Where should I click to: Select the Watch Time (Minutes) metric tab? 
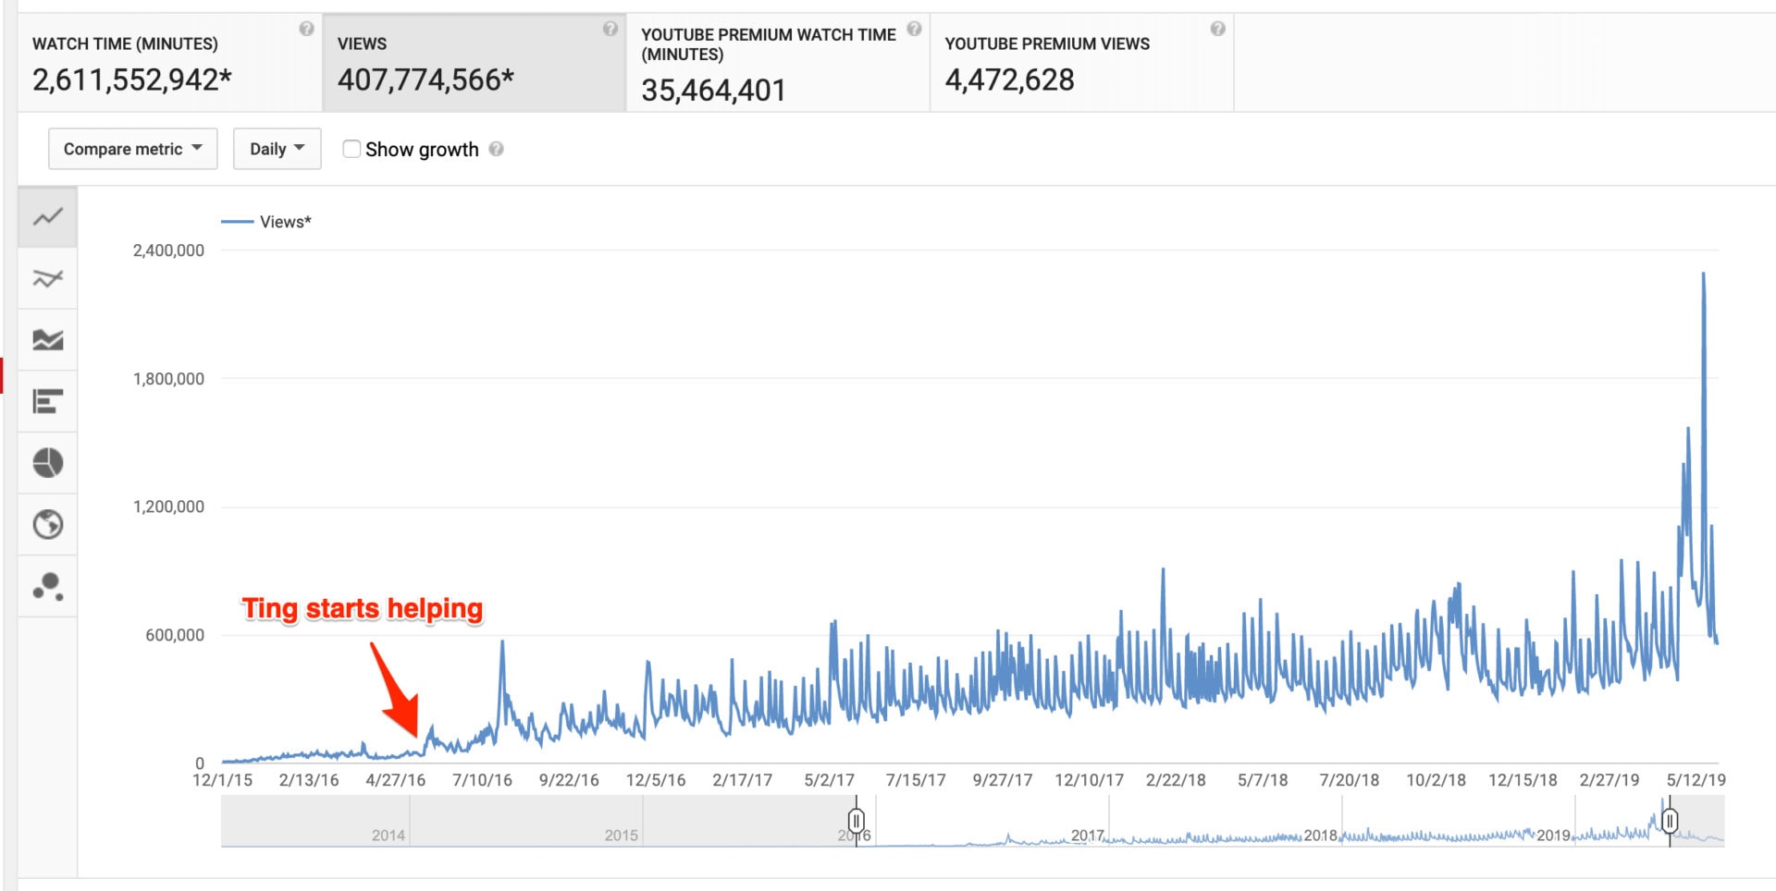[170, 63]
